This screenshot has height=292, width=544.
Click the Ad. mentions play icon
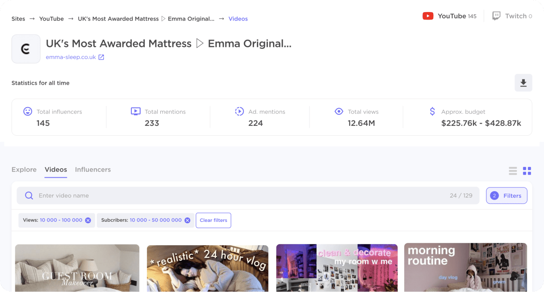click(x=239, y=111)
